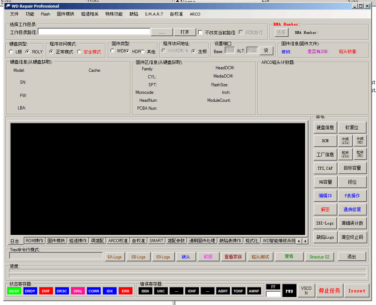Screen dimensions: 376x305
Task: Switch to the ROM操作 tab
Action: point(35,241)
